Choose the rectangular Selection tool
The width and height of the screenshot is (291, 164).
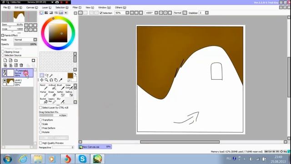42,75
